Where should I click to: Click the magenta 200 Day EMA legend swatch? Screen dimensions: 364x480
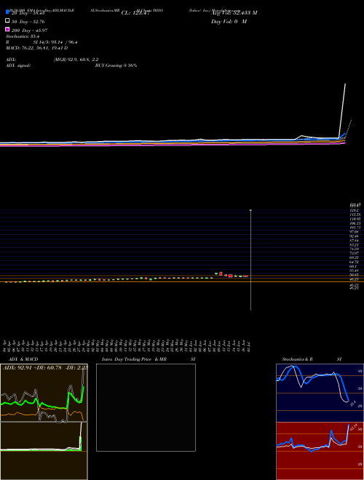click(8, 29)
